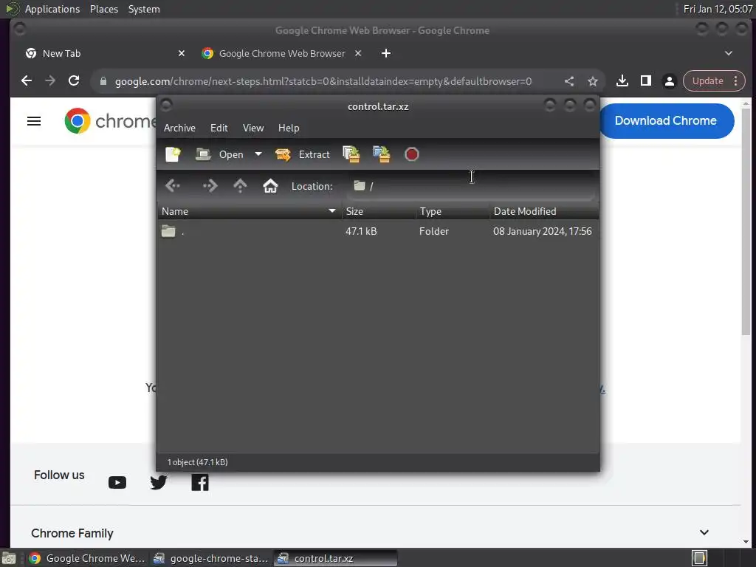Viewport: 756px width, 567px height.
Task: Open the YouTube Follow us icon
Action: [117, 483]
